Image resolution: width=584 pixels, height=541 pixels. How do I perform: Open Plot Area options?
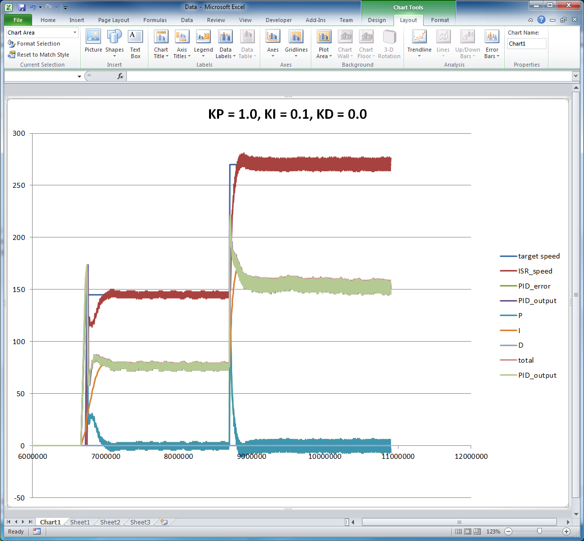(x=324, y=44)
